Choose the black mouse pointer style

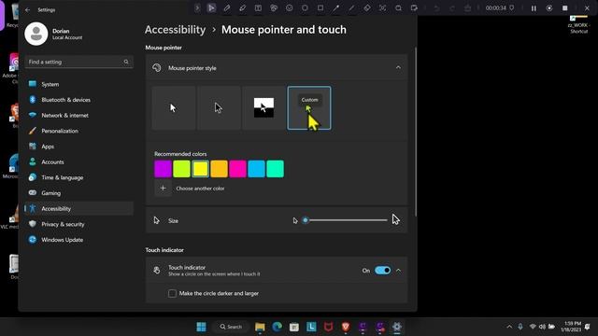pyautogui.click(x=219, y=108)
